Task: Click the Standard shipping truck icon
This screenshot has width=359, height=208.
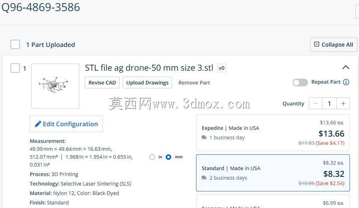Action: pyautogui.click(x=204, y=178)
